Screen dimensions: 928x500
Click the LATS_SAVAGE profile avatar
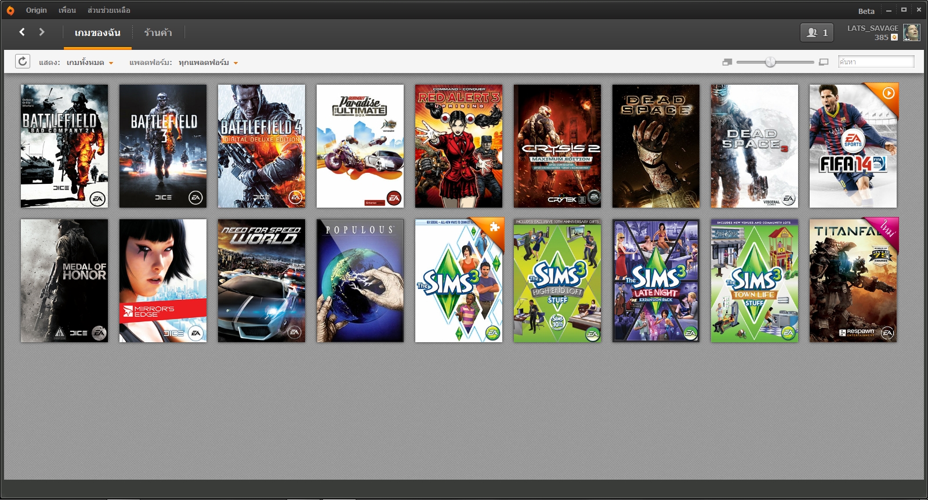click(911, 32)
